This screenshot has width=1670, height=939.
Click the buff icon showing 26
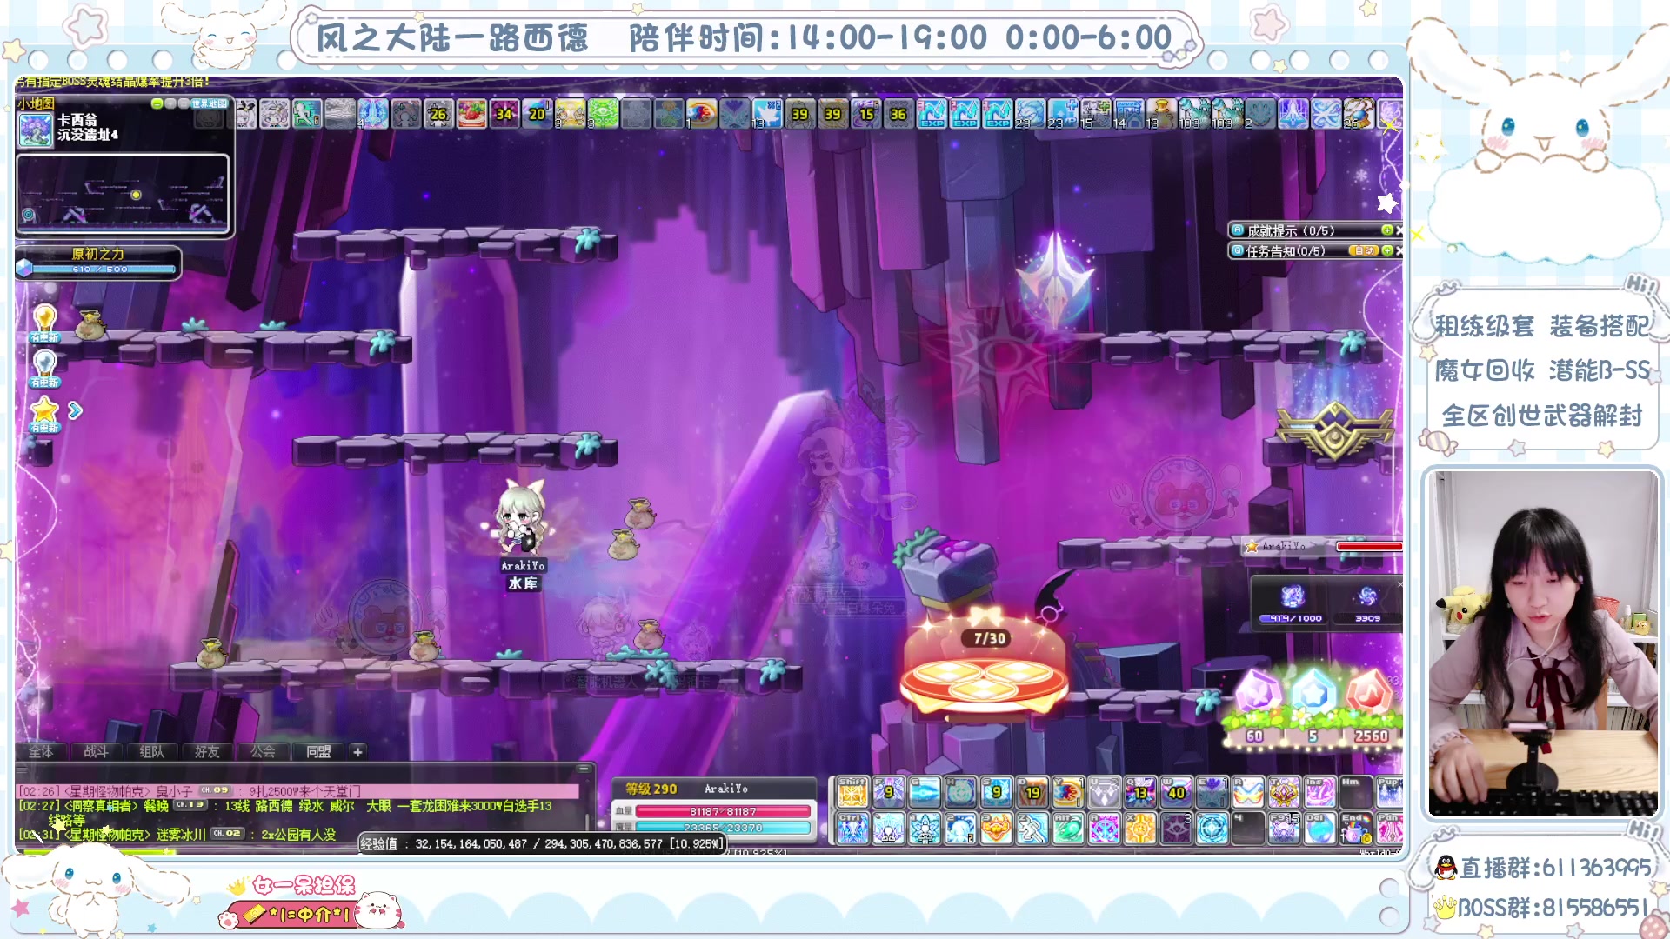(438, 113)
